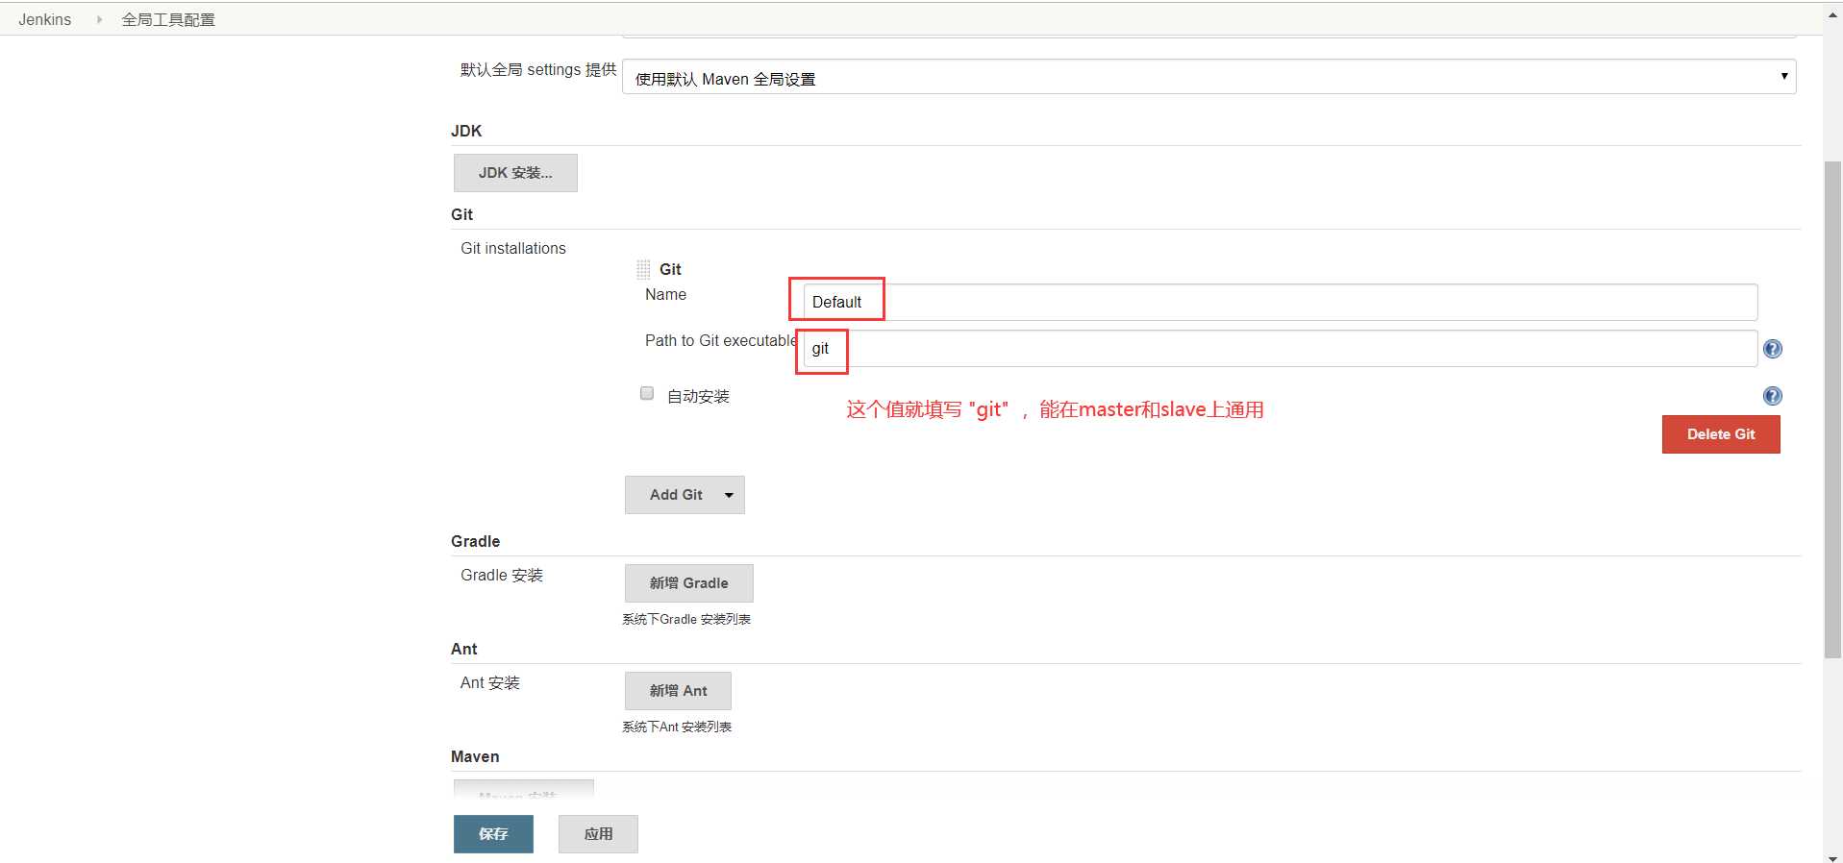The height and width of the screenshot is (863, 1843).
Task: Click the JDK 安装... button
Action: (515, 173)
